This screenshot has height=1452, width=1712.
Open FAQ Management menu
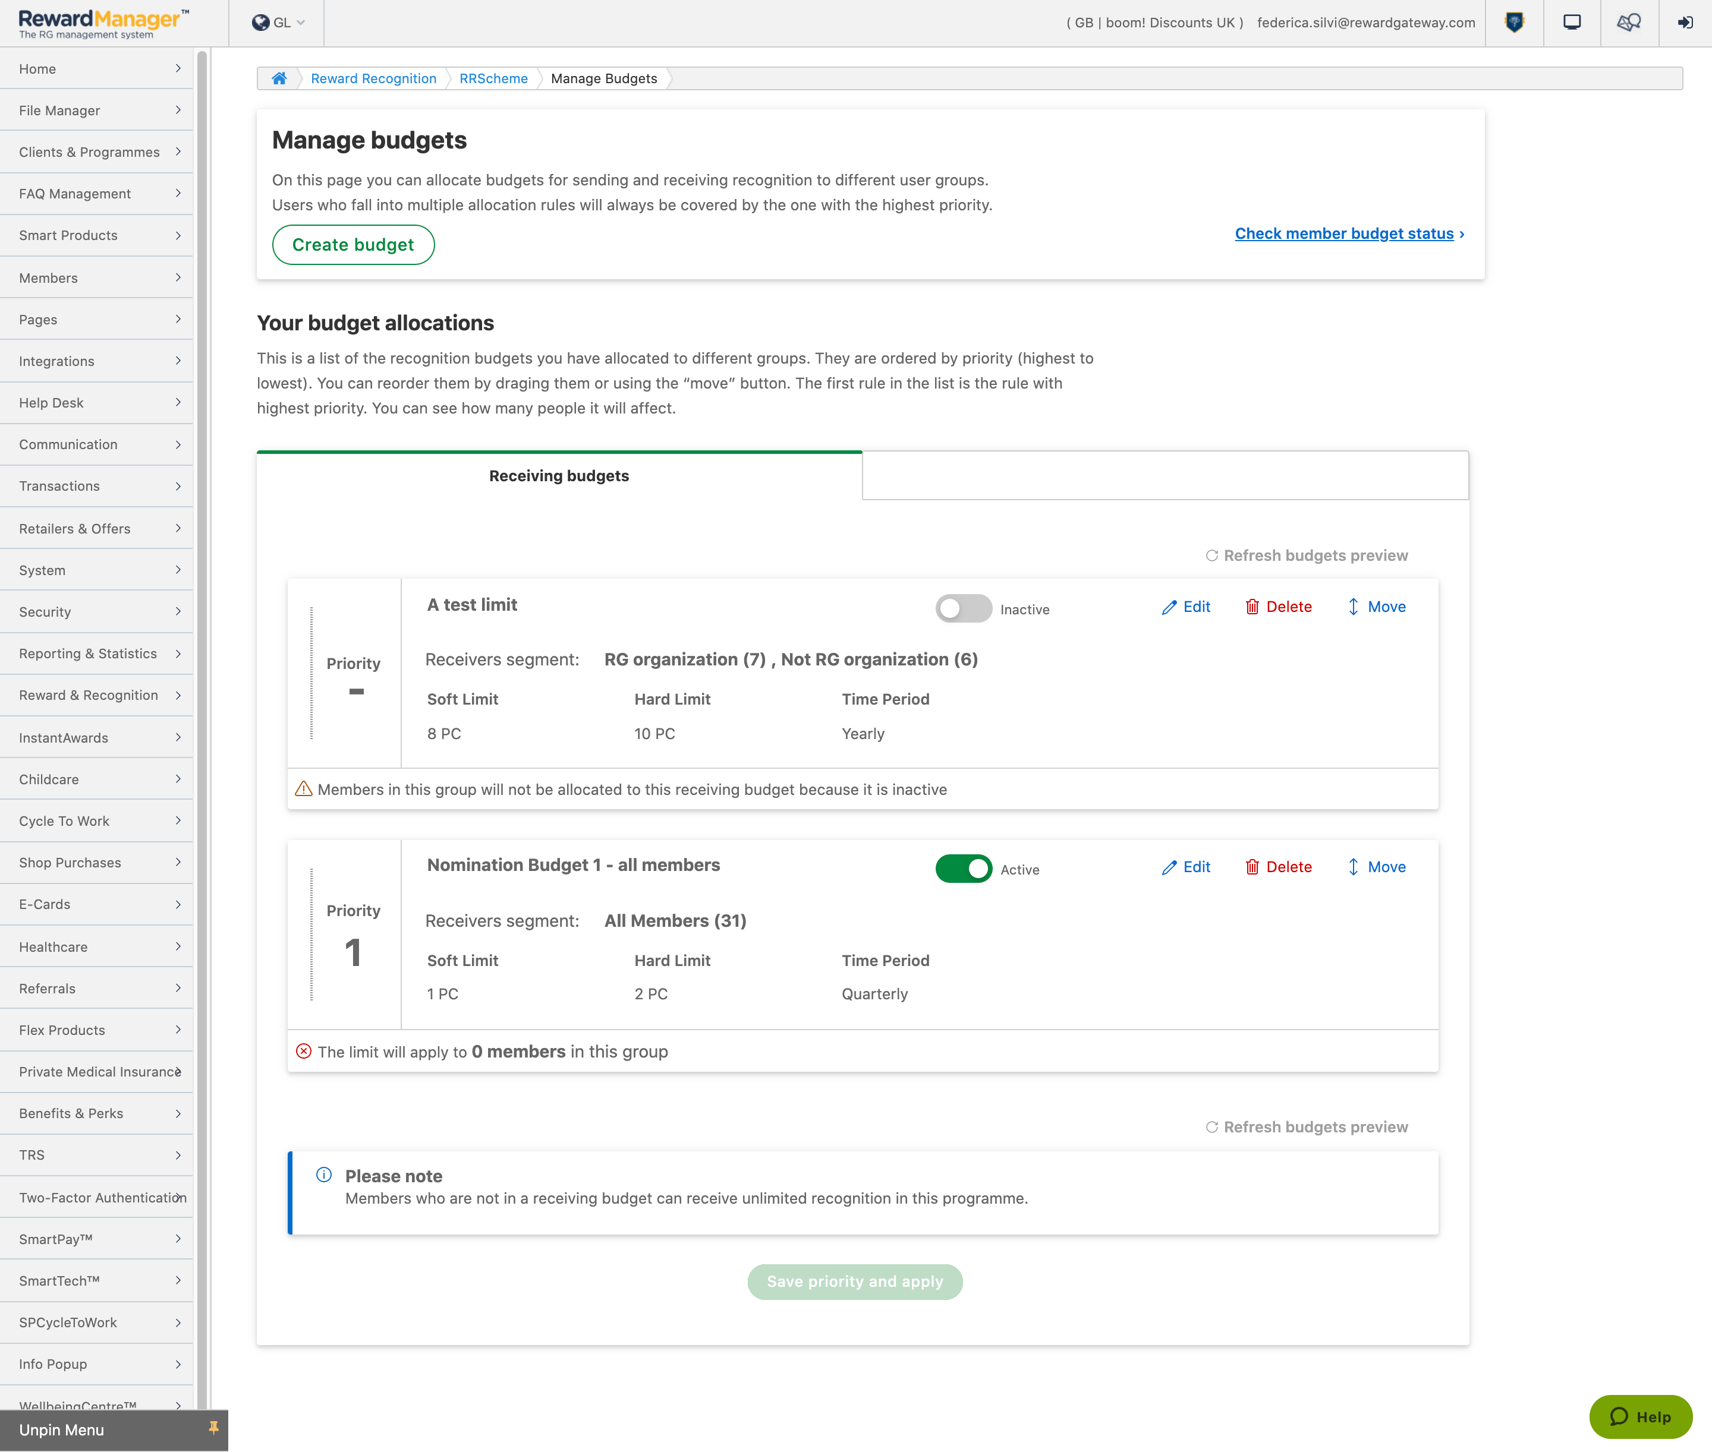pyautogui.click(x=96, y=194)
